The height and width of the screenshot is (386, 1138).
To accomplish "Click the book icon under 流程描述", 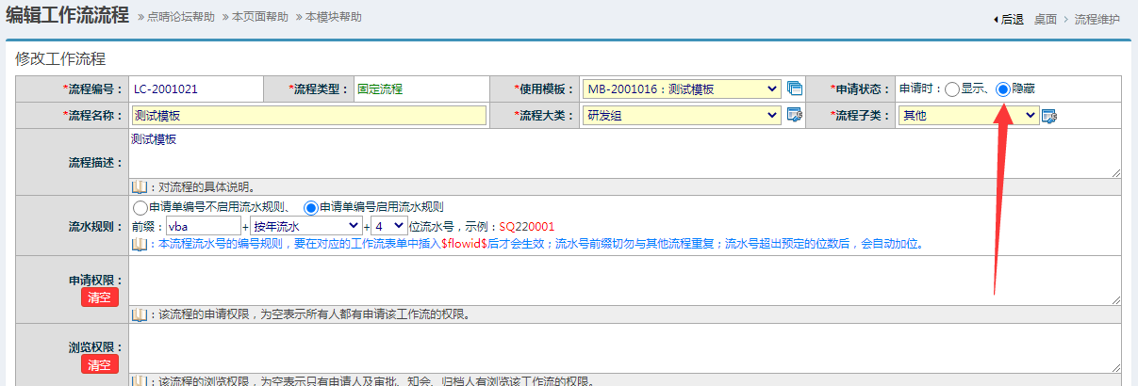I will point(140,186).
